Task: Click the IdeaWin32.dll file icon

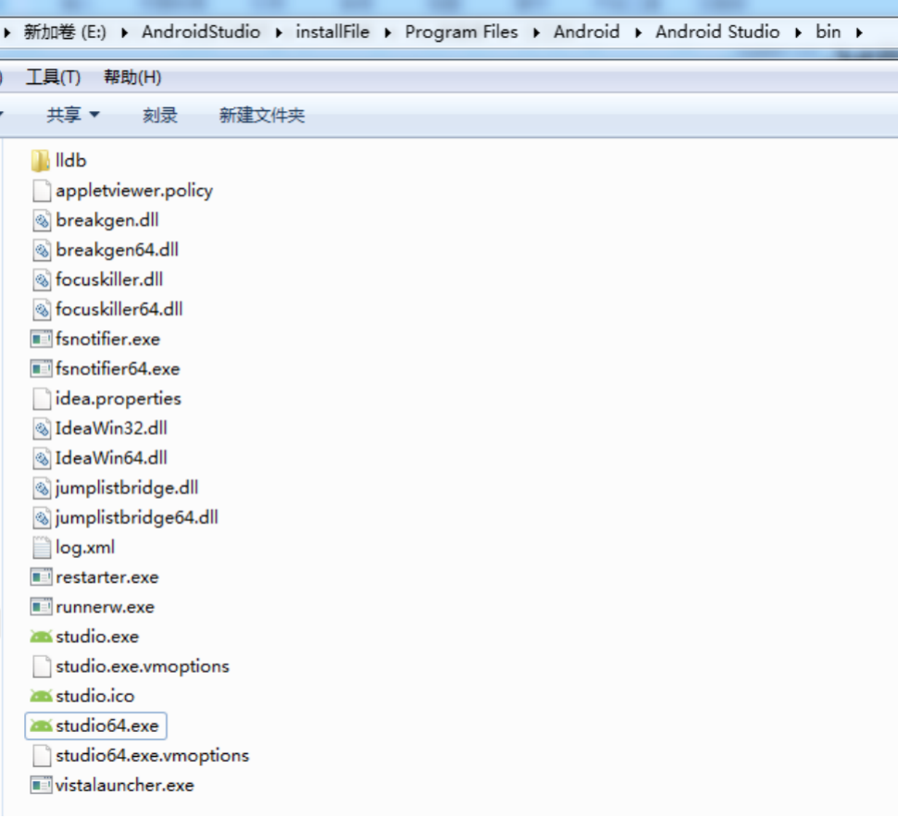Action: tap(42, 428)
